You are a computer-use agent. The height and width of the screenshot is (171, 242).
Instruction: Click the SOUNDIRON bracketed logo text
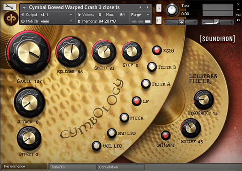(218, 39)
